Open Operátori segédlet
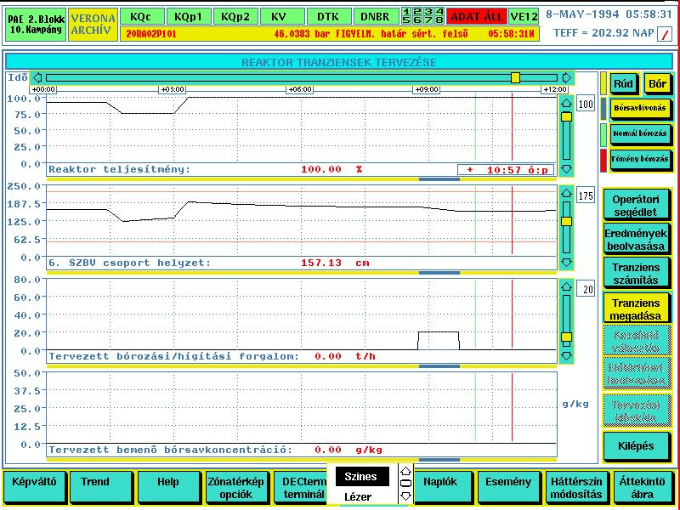 click(635, 206)
